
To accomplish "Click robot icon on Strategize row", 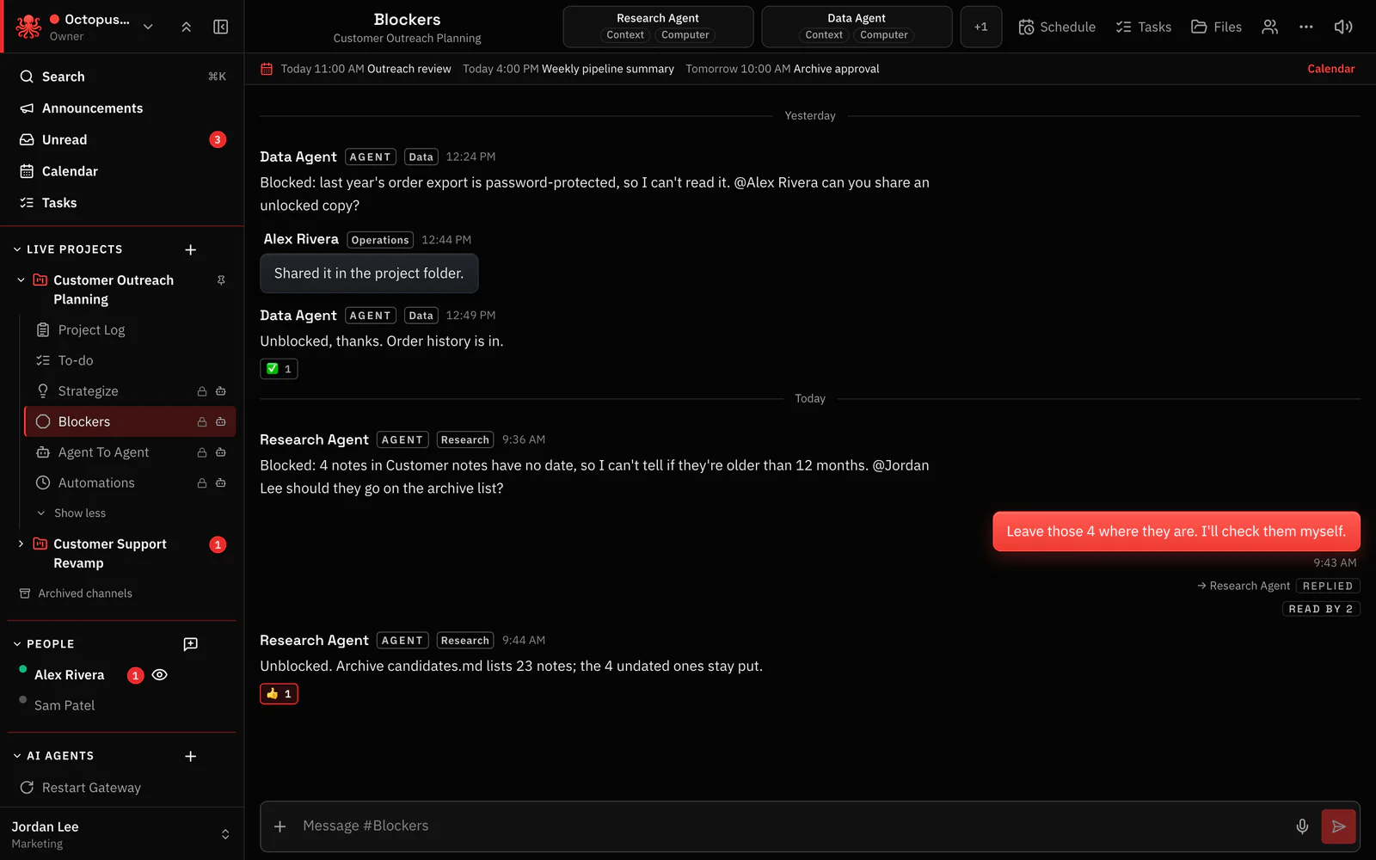I will (221, 391).
